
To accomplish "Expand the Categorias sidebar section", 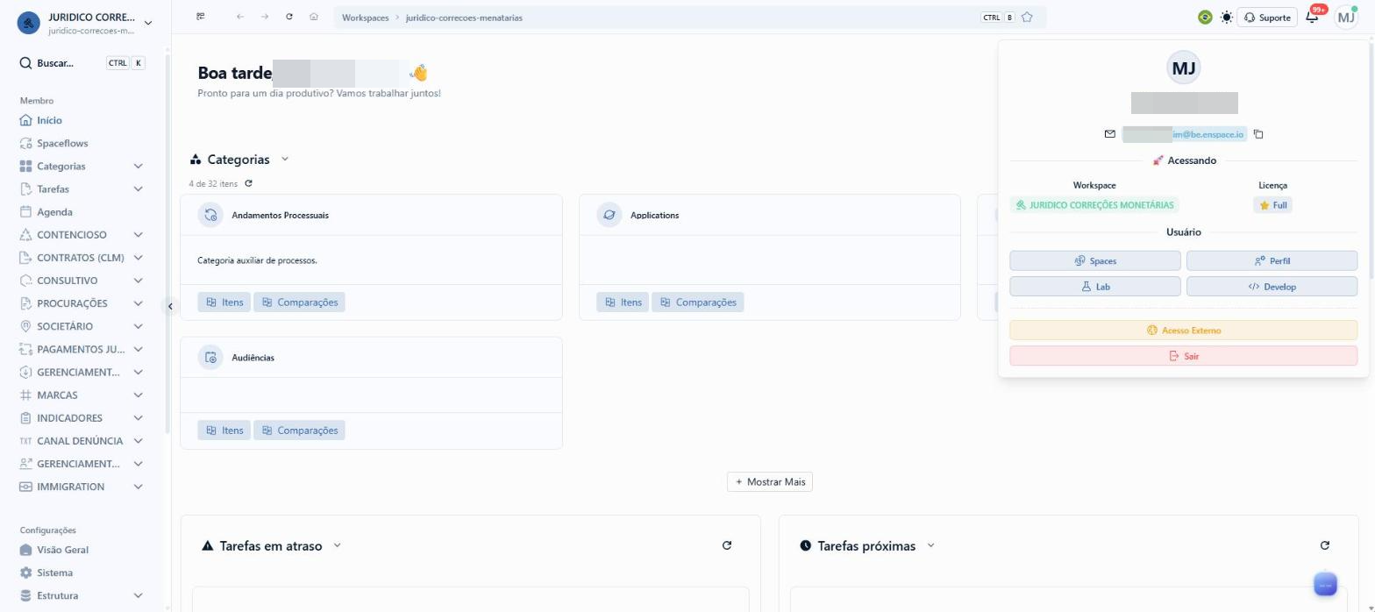I will coord(138,166).
